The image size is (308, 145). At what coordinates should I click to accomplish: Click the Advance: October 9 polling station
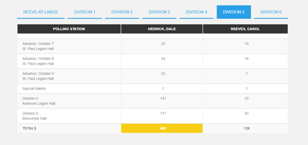click(x=38, y=76)
